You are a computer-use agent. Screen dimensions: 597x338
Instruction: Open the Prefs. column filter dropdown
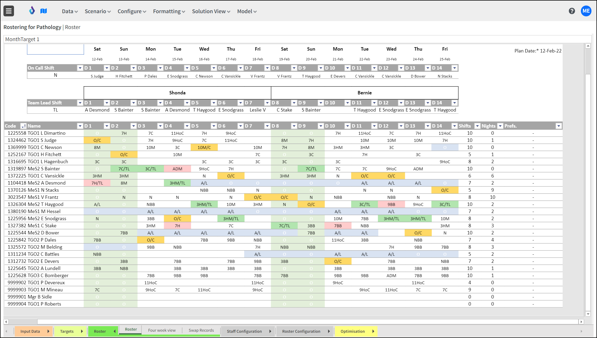pyautogui.click(x=559, y=126)
